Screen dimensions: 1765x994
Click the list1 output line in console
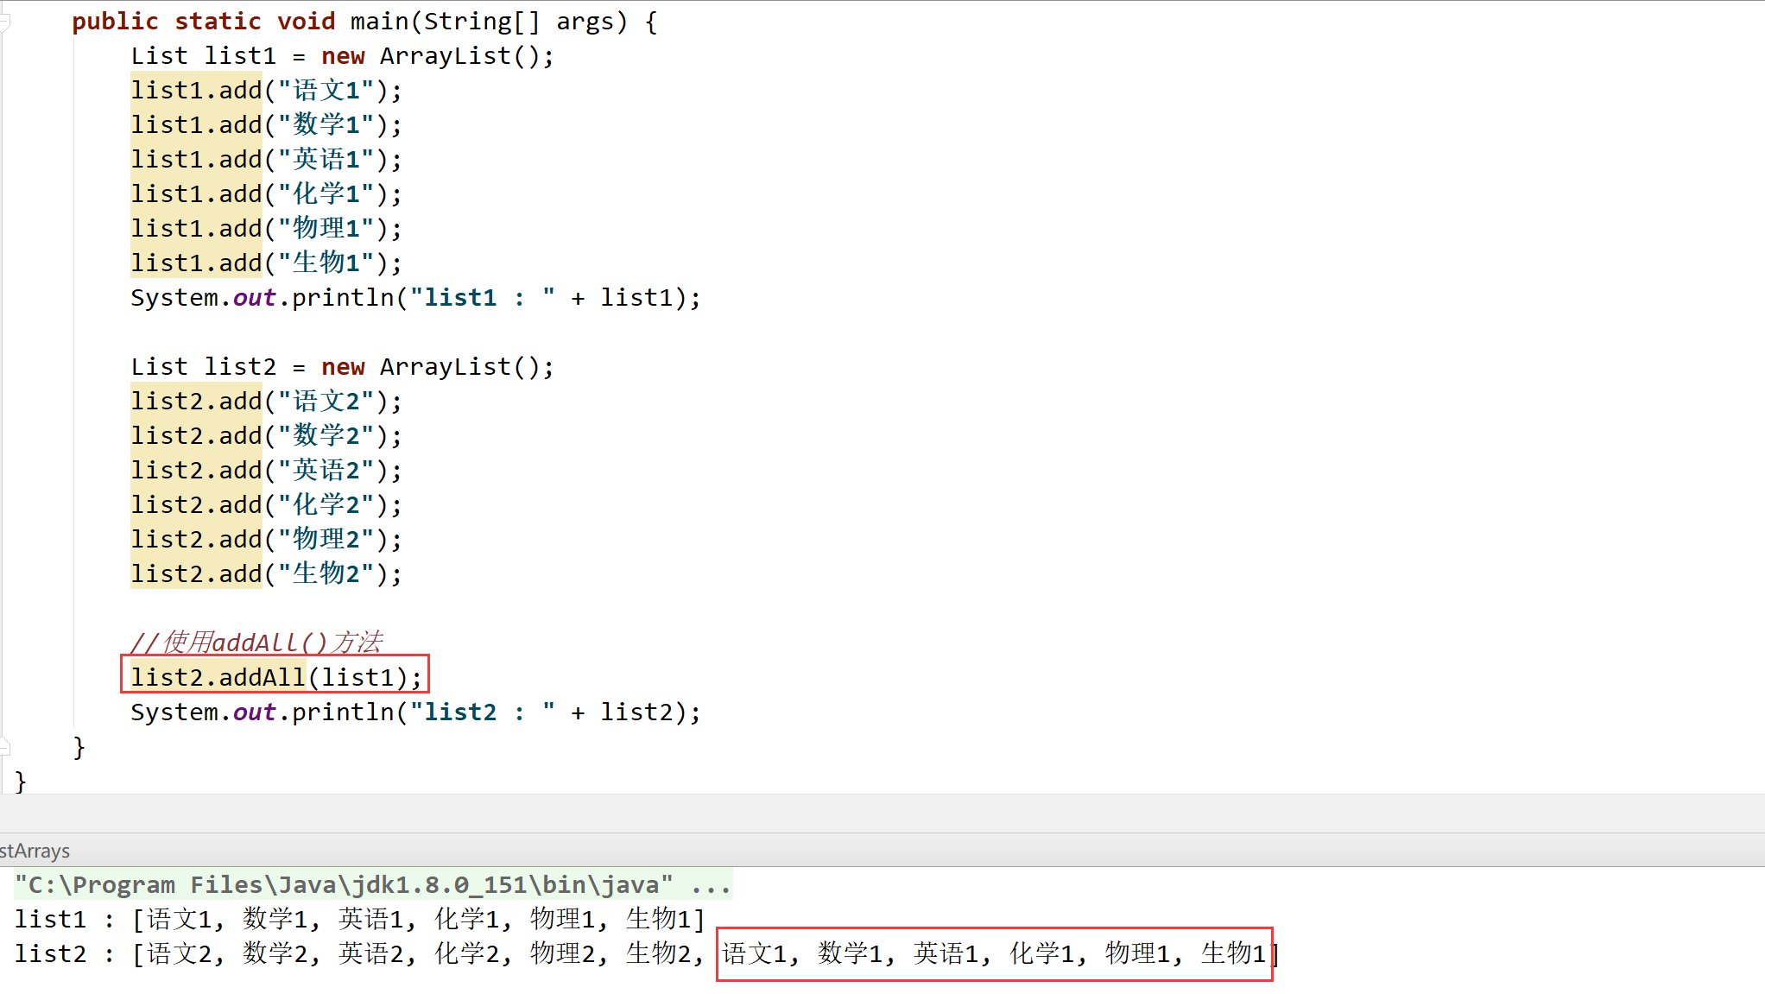359,920
